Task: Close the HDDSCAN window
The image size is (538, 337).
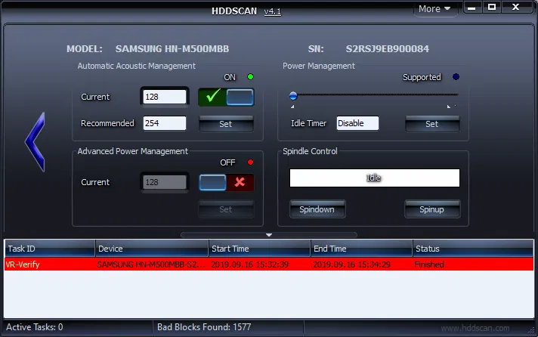Action: click(515, 8)
